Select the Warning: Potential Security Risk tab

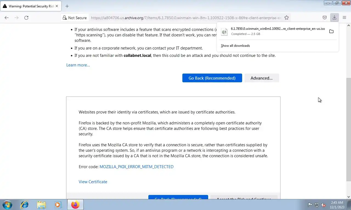pos(30,6)
